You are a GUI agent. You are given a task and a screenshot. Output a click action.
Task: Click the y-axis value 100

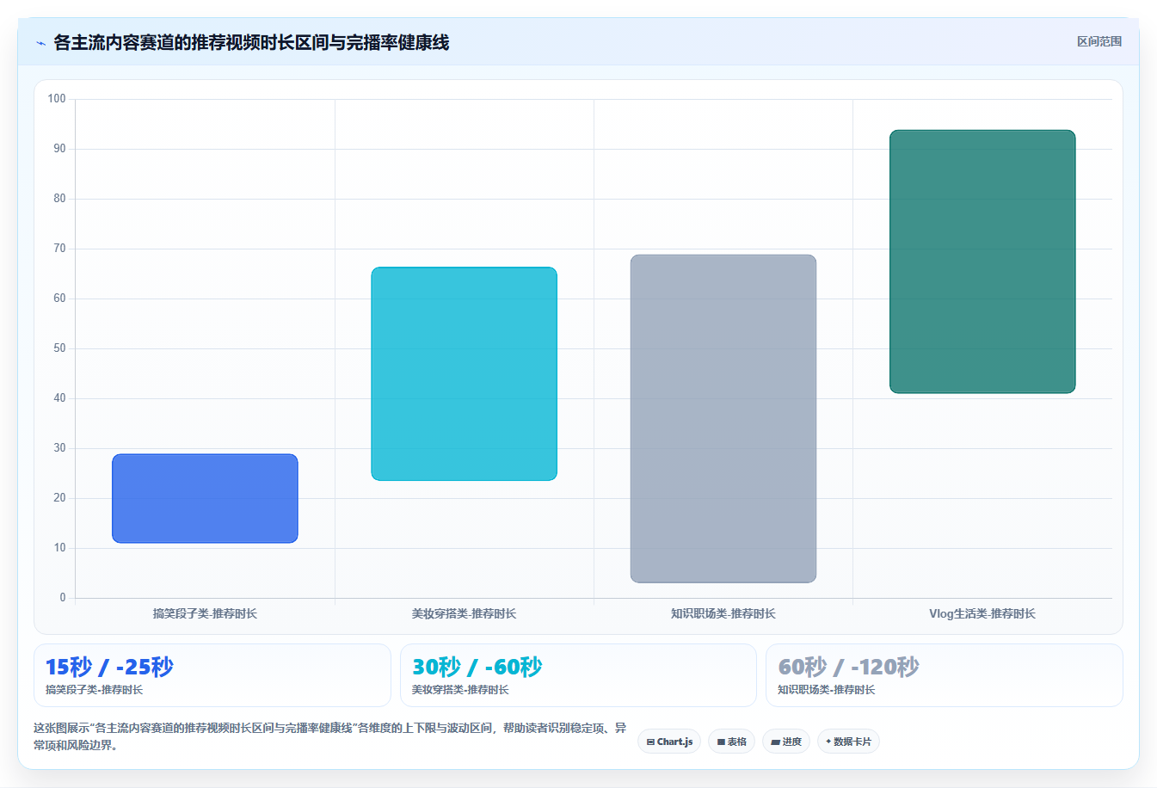click(x=57, y=99)
